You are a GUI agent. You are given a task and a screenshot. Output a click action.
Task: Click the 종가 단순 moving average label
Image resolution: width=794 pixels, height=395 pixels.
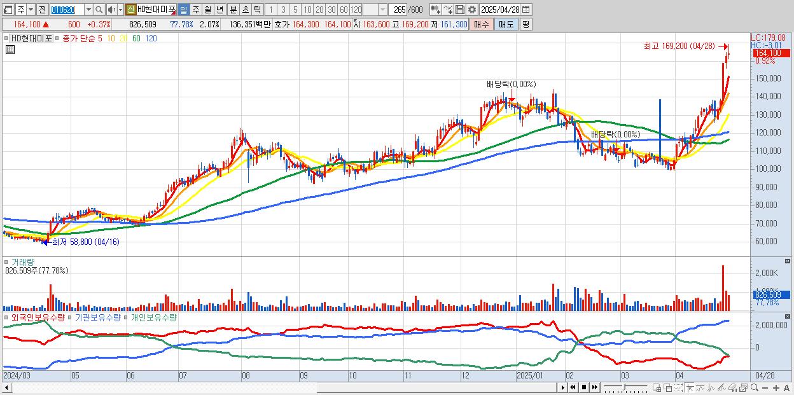pyautogui.click(x=79, y=38)
